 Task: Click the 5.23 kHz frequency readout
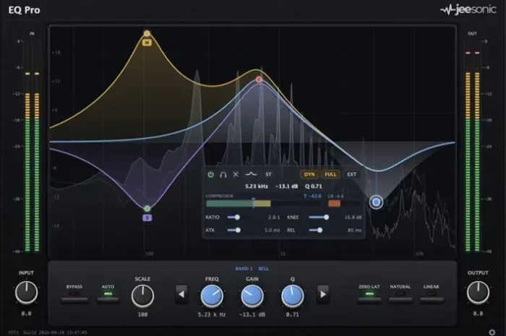pos(256,186)
